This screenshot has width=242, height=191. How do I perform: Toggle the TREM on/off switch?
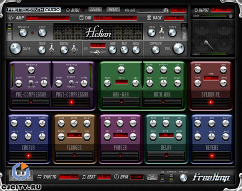coord(184,27)
